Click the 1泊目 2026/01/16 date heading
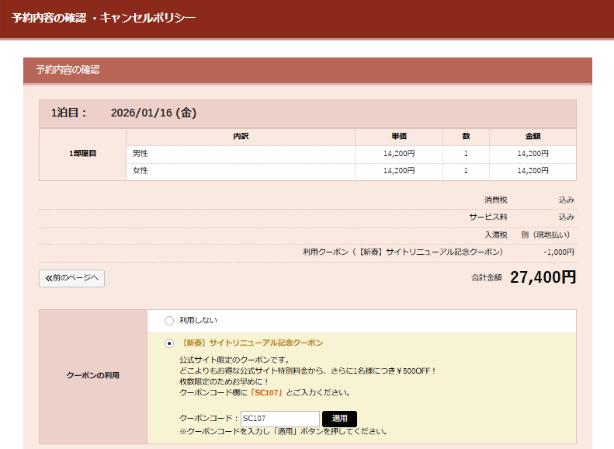This screenshot has width=614, height=449. tap(124, 113)
